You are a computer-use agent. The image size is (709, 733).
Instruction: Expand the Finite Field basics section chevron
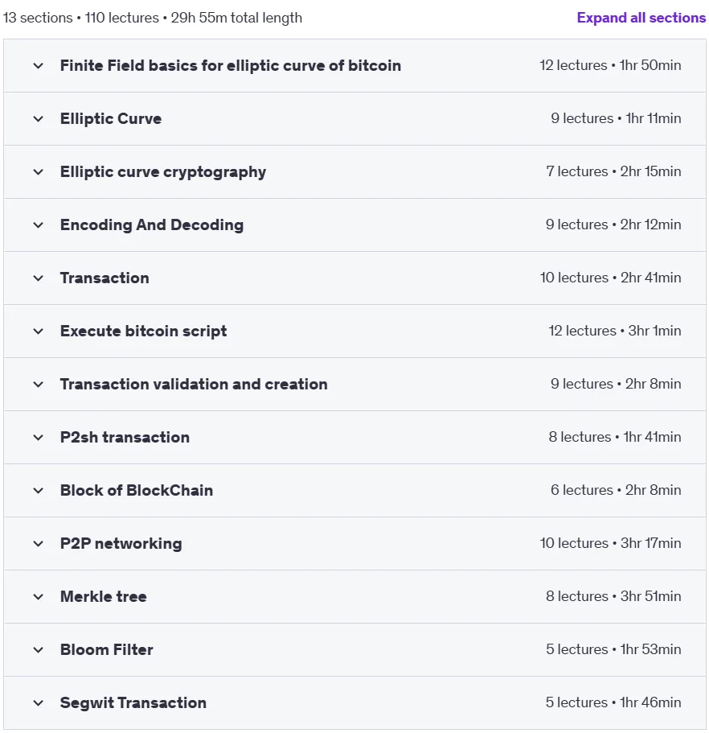(x=39, y=66)
